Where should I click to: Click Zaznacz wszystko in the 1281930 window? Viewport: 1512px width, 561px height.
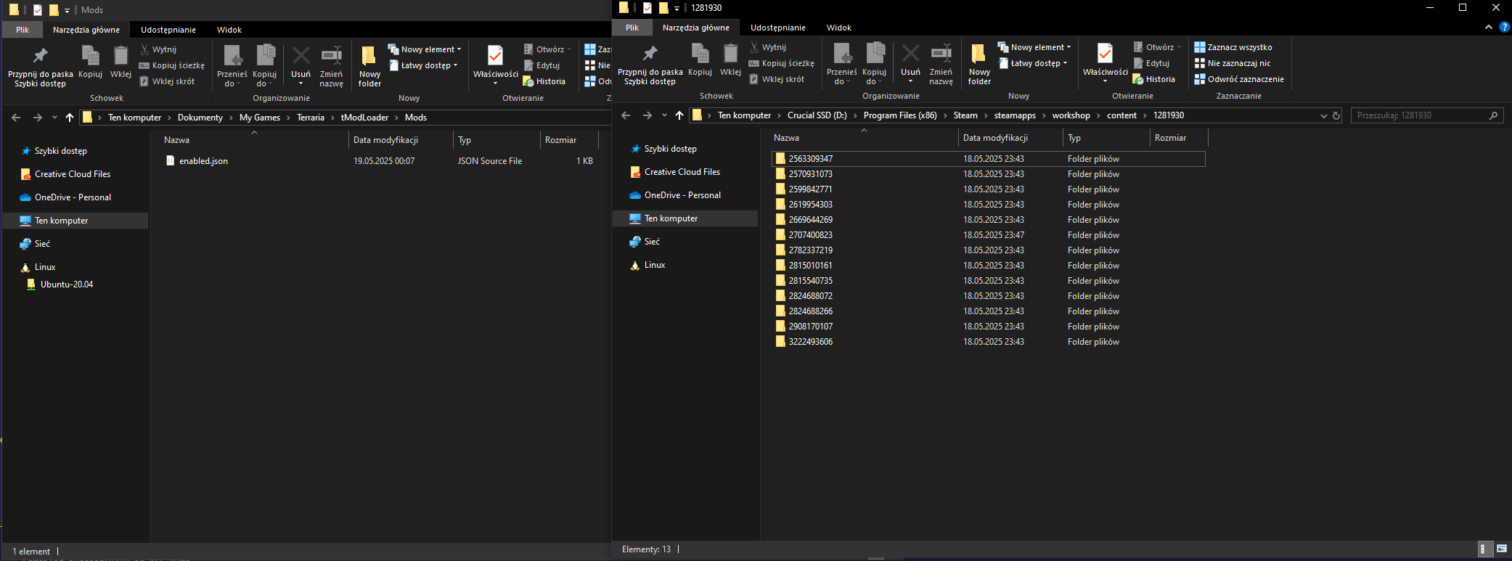(1233, 47)
